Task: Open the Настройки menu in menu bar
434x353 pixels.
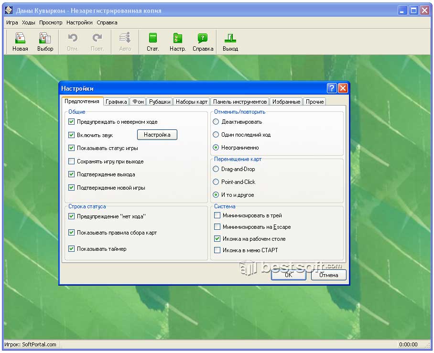Action: (79, 22)
